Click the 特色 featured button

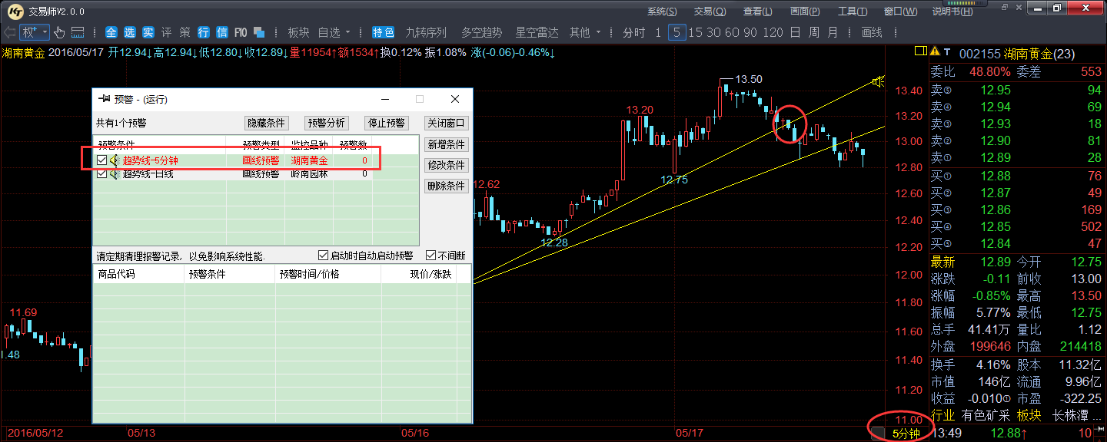pos(383,32)
